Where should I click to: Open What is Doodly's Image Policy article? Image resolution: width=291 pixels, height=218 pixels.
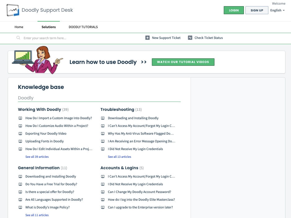pyautogui.click(x=47, y=208)
